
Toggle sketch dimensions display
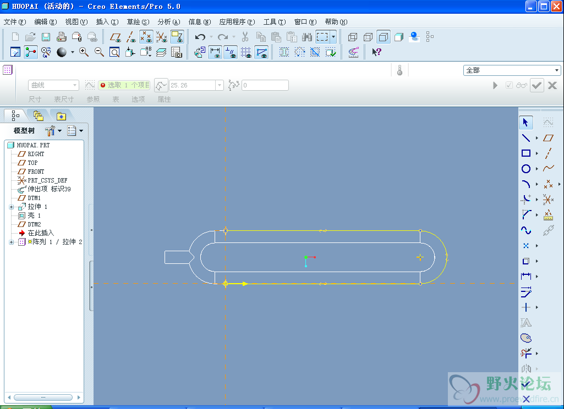pyautogui.click(x=215, y=52)
